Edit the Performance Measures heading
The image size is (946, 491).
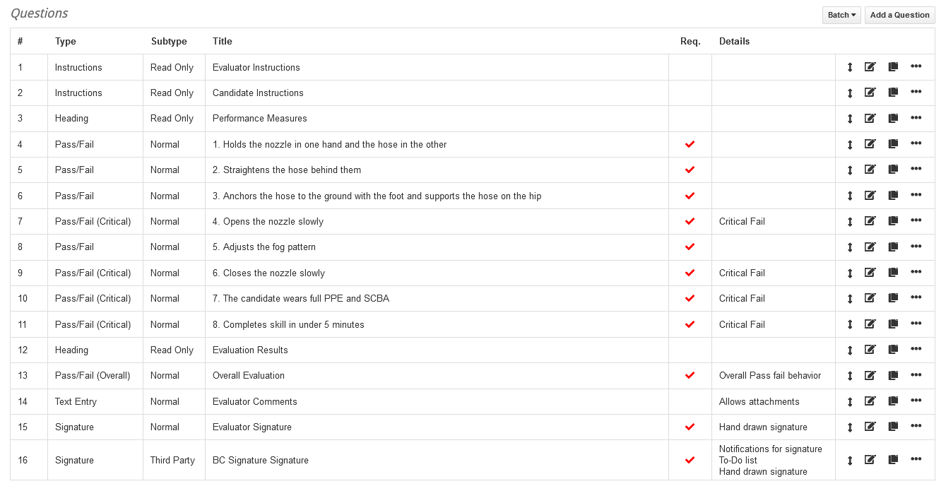[x=870, y=118]
